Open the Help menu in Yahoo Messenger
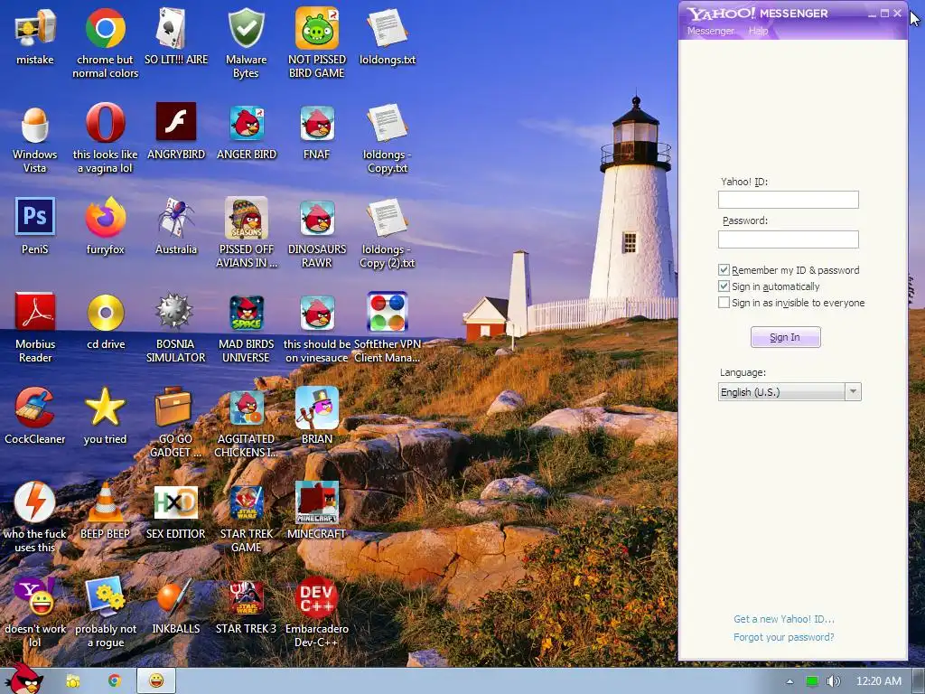This screenshot has width=925, height=694. click(758, 31)
